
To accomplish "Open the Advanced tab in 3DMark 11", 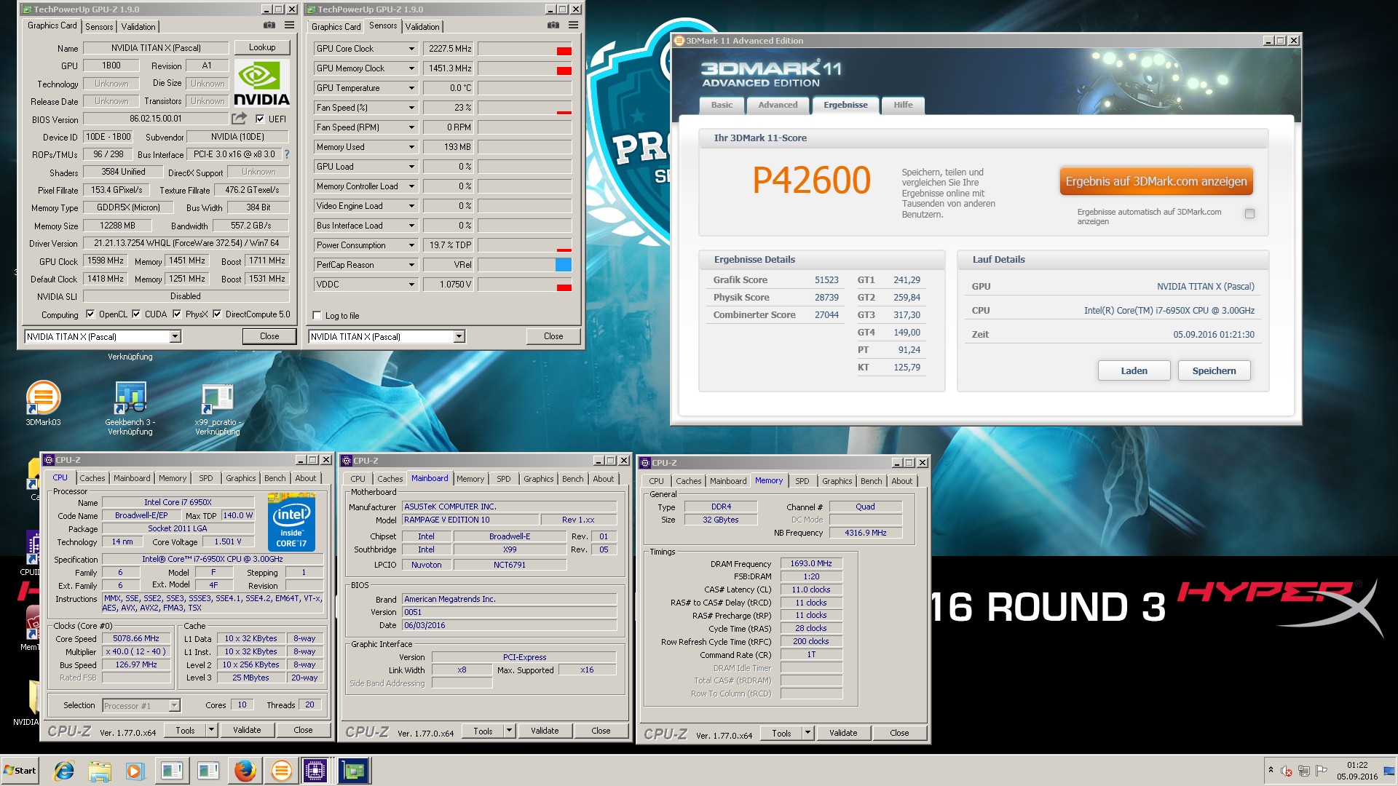I will click(x=778, y=106).
